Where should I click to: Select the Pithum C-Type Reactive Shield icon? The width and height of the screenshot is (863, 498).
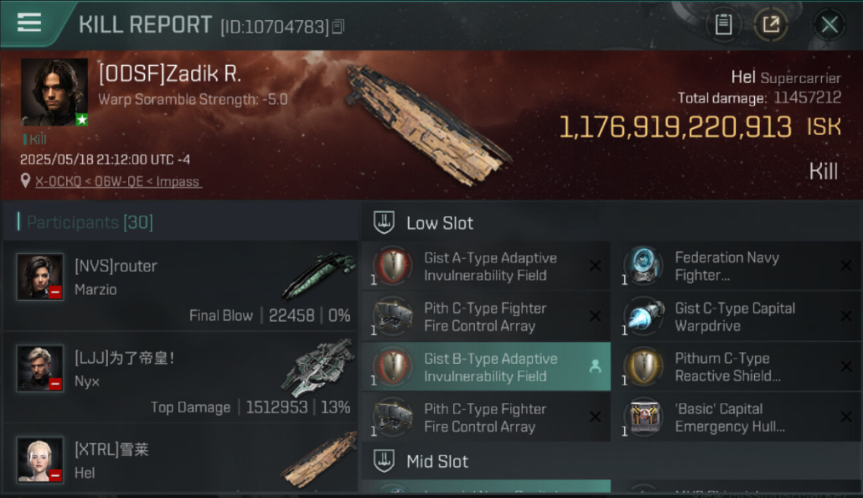[x=643, y=367]
